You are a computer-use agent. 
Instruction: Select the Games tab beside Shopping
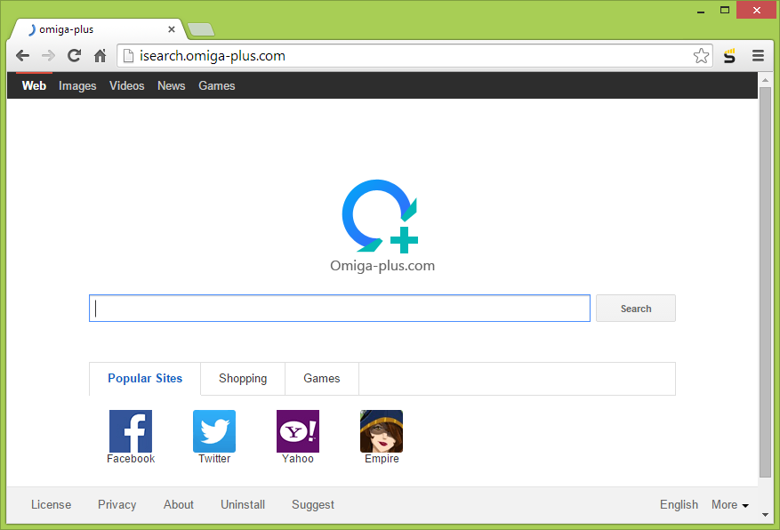point(322,379)
